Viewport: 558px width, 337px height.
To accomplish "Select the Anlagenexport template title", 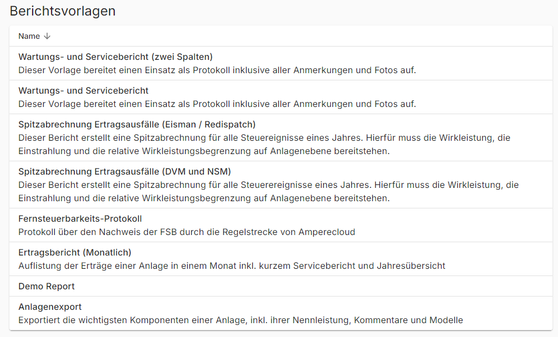I will [x=50, y=307].
